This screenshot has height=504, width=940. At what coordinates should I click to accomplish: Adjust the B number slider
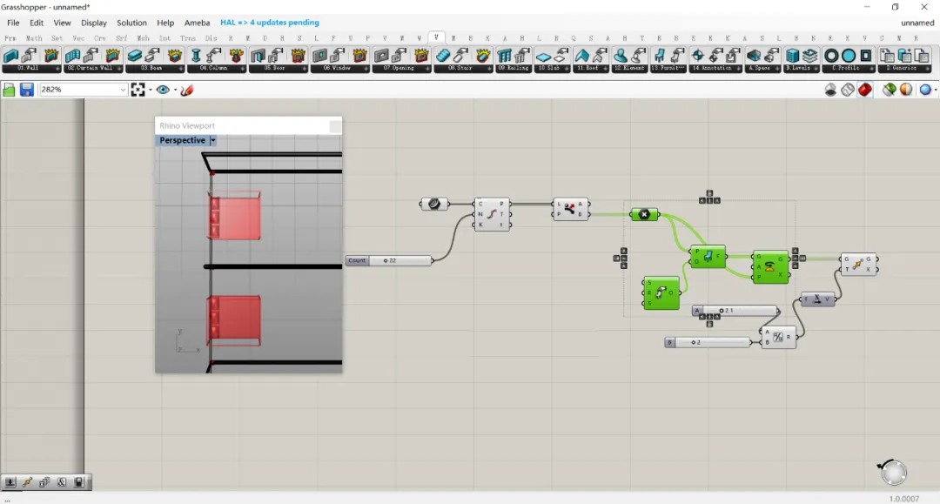coord(708,342)
